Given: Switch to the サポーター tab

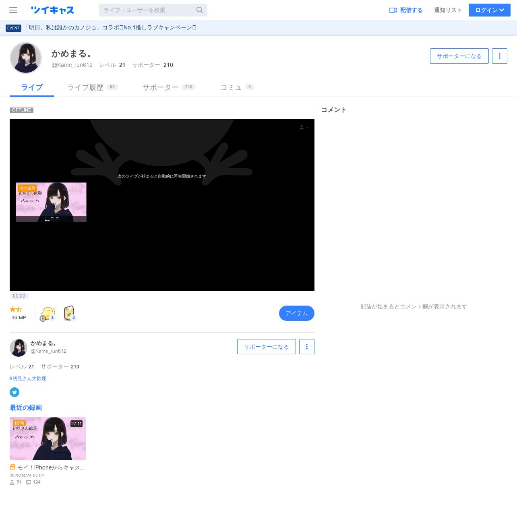Looking at the screenshot, I should (169, 87).
